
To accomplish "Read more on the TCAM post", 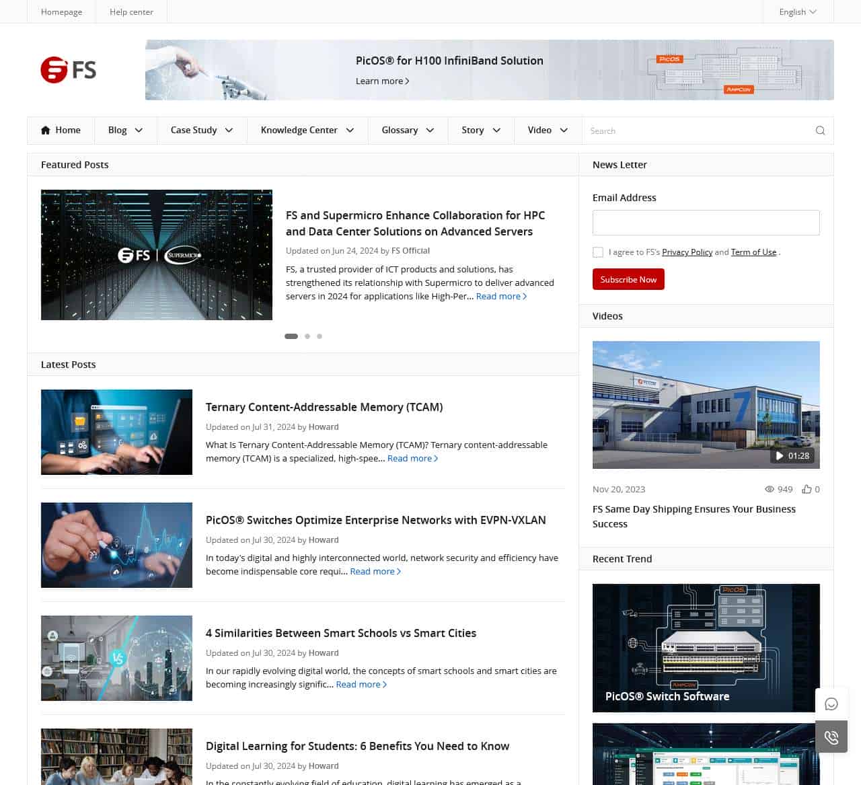I will [x=412, y=458].
